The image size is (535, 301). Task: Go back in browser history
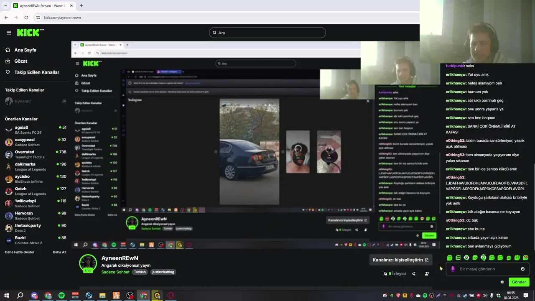pyautogui.click(x=6, y=18)
